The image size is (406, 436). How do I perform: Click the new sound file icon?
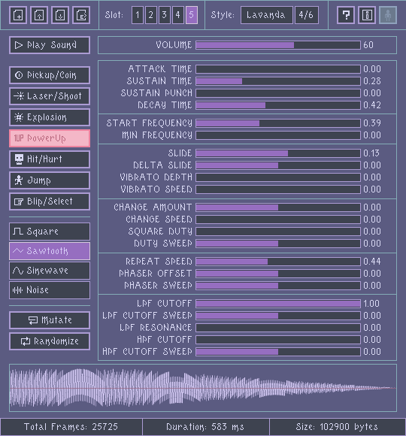(x=18, y=15)
